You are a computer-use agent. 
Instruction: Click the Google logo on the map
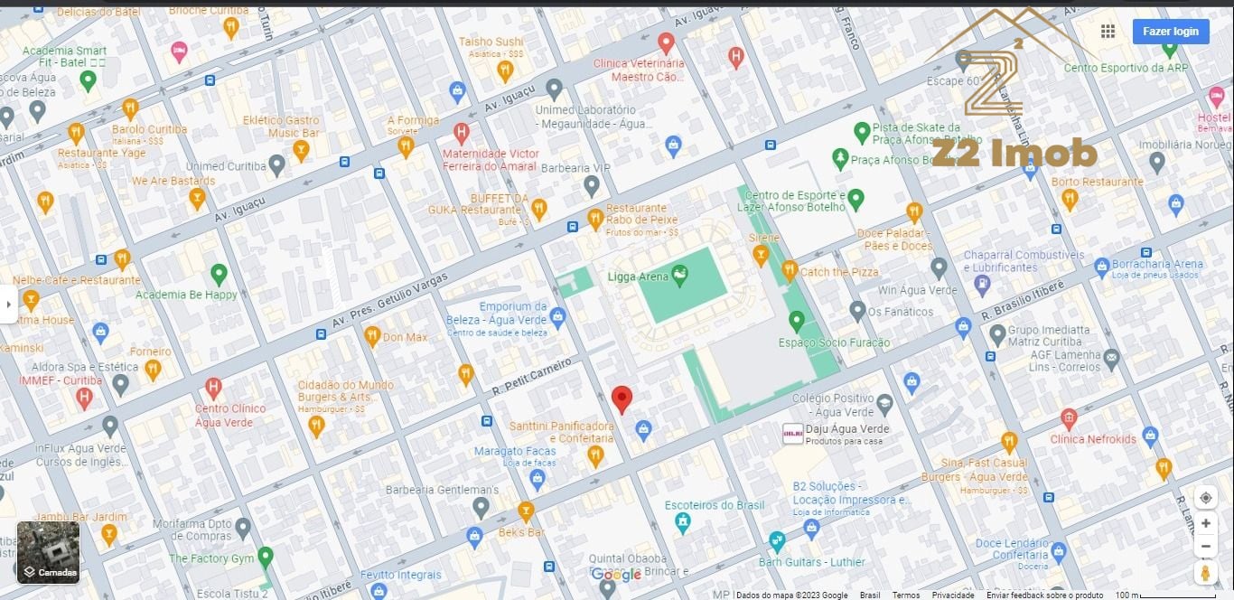coord(616,575)
